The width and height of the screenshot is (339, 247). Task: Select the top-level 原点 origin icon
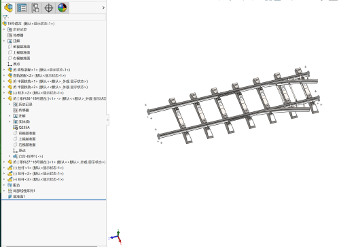pos(10,64)
